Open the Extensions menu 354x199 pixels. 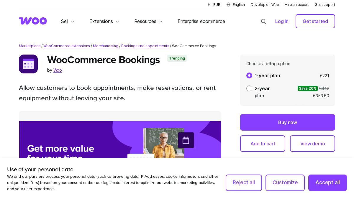click(104, 21)
